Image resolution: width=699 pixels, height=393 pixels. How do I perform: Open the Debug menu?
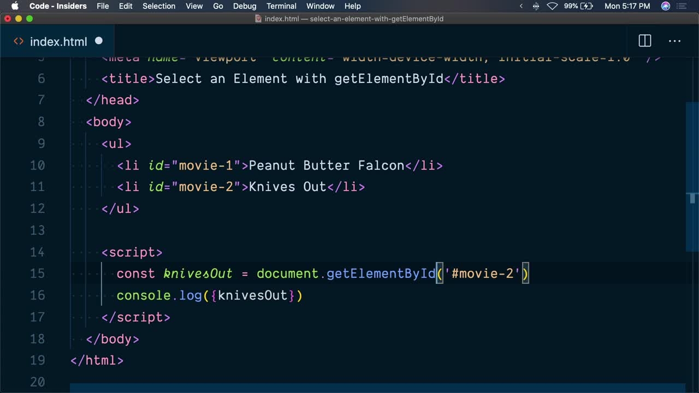245,6
